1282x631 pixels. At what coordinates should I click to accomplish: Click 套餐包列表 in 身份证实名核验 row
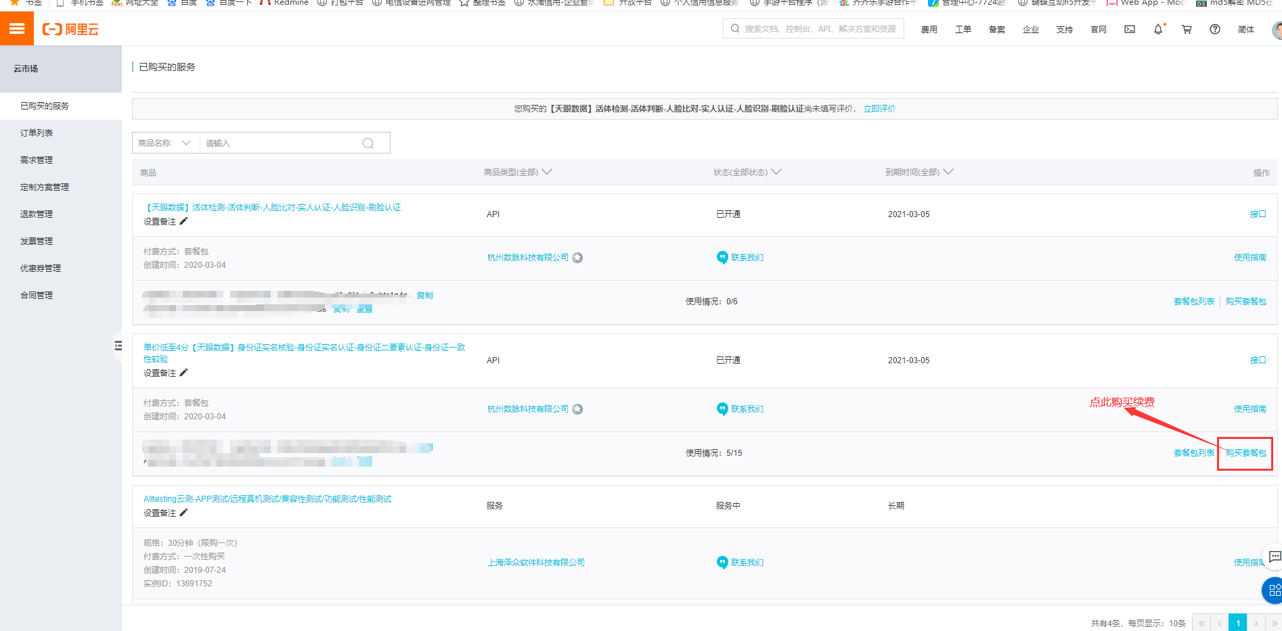point(1194,453)
